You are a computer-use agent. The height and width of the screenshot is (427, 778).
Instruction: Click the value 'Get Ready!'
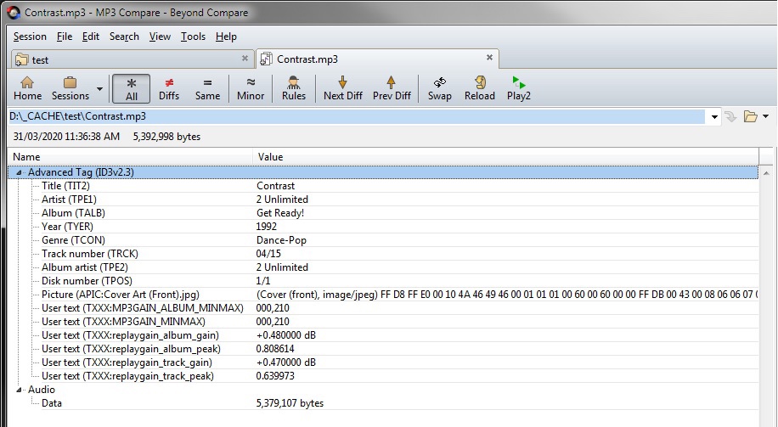(280, 213)
